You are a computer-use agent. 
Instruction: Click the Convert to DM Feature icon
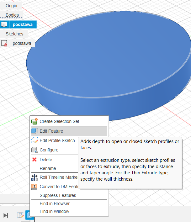click(34, 187)
